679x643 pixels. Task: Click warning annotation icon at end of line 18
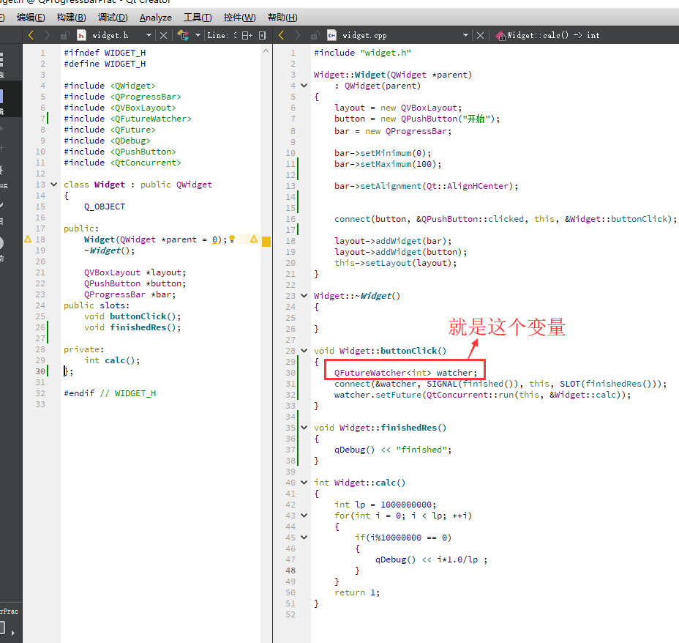tap(254, 239)
